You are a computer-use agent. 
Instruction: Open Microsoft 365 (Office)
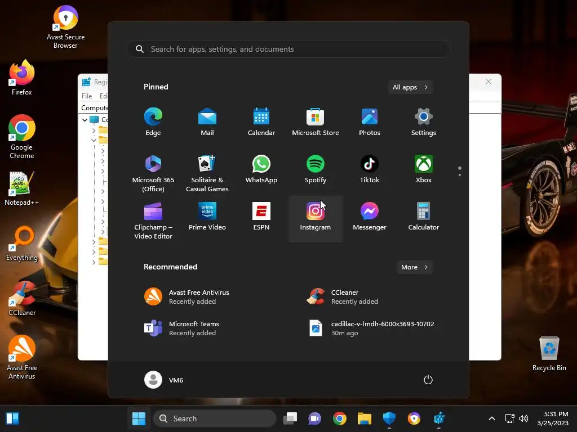(153, 173)
